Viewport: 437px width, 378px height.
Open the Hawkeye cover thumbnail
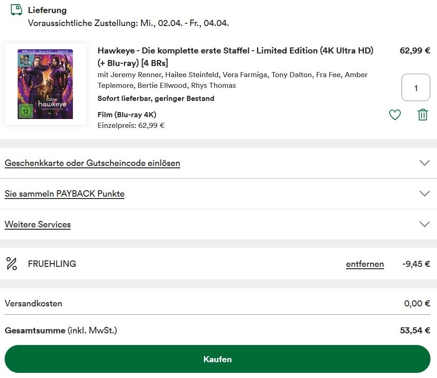[x=45, y=84]
